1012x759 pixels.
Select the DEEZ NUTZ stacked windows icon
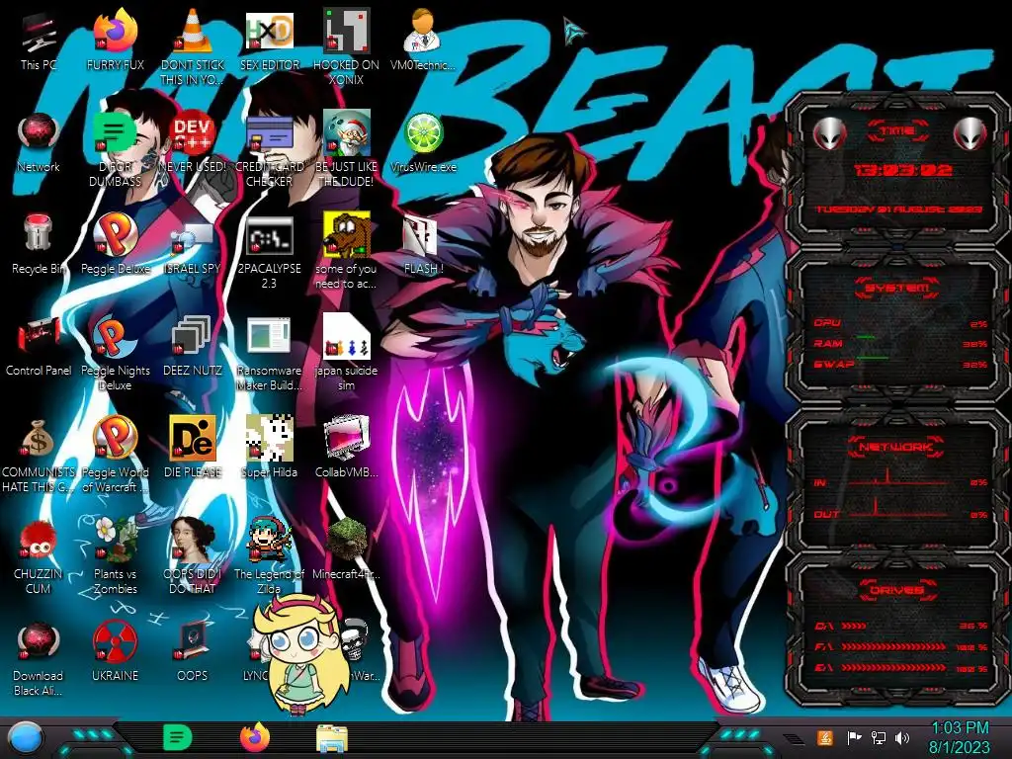coord(193,336)
